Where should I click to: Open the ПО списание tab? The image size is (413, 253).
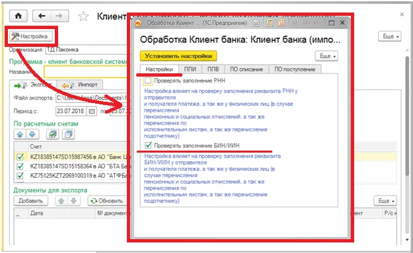[x=246, y=69]
